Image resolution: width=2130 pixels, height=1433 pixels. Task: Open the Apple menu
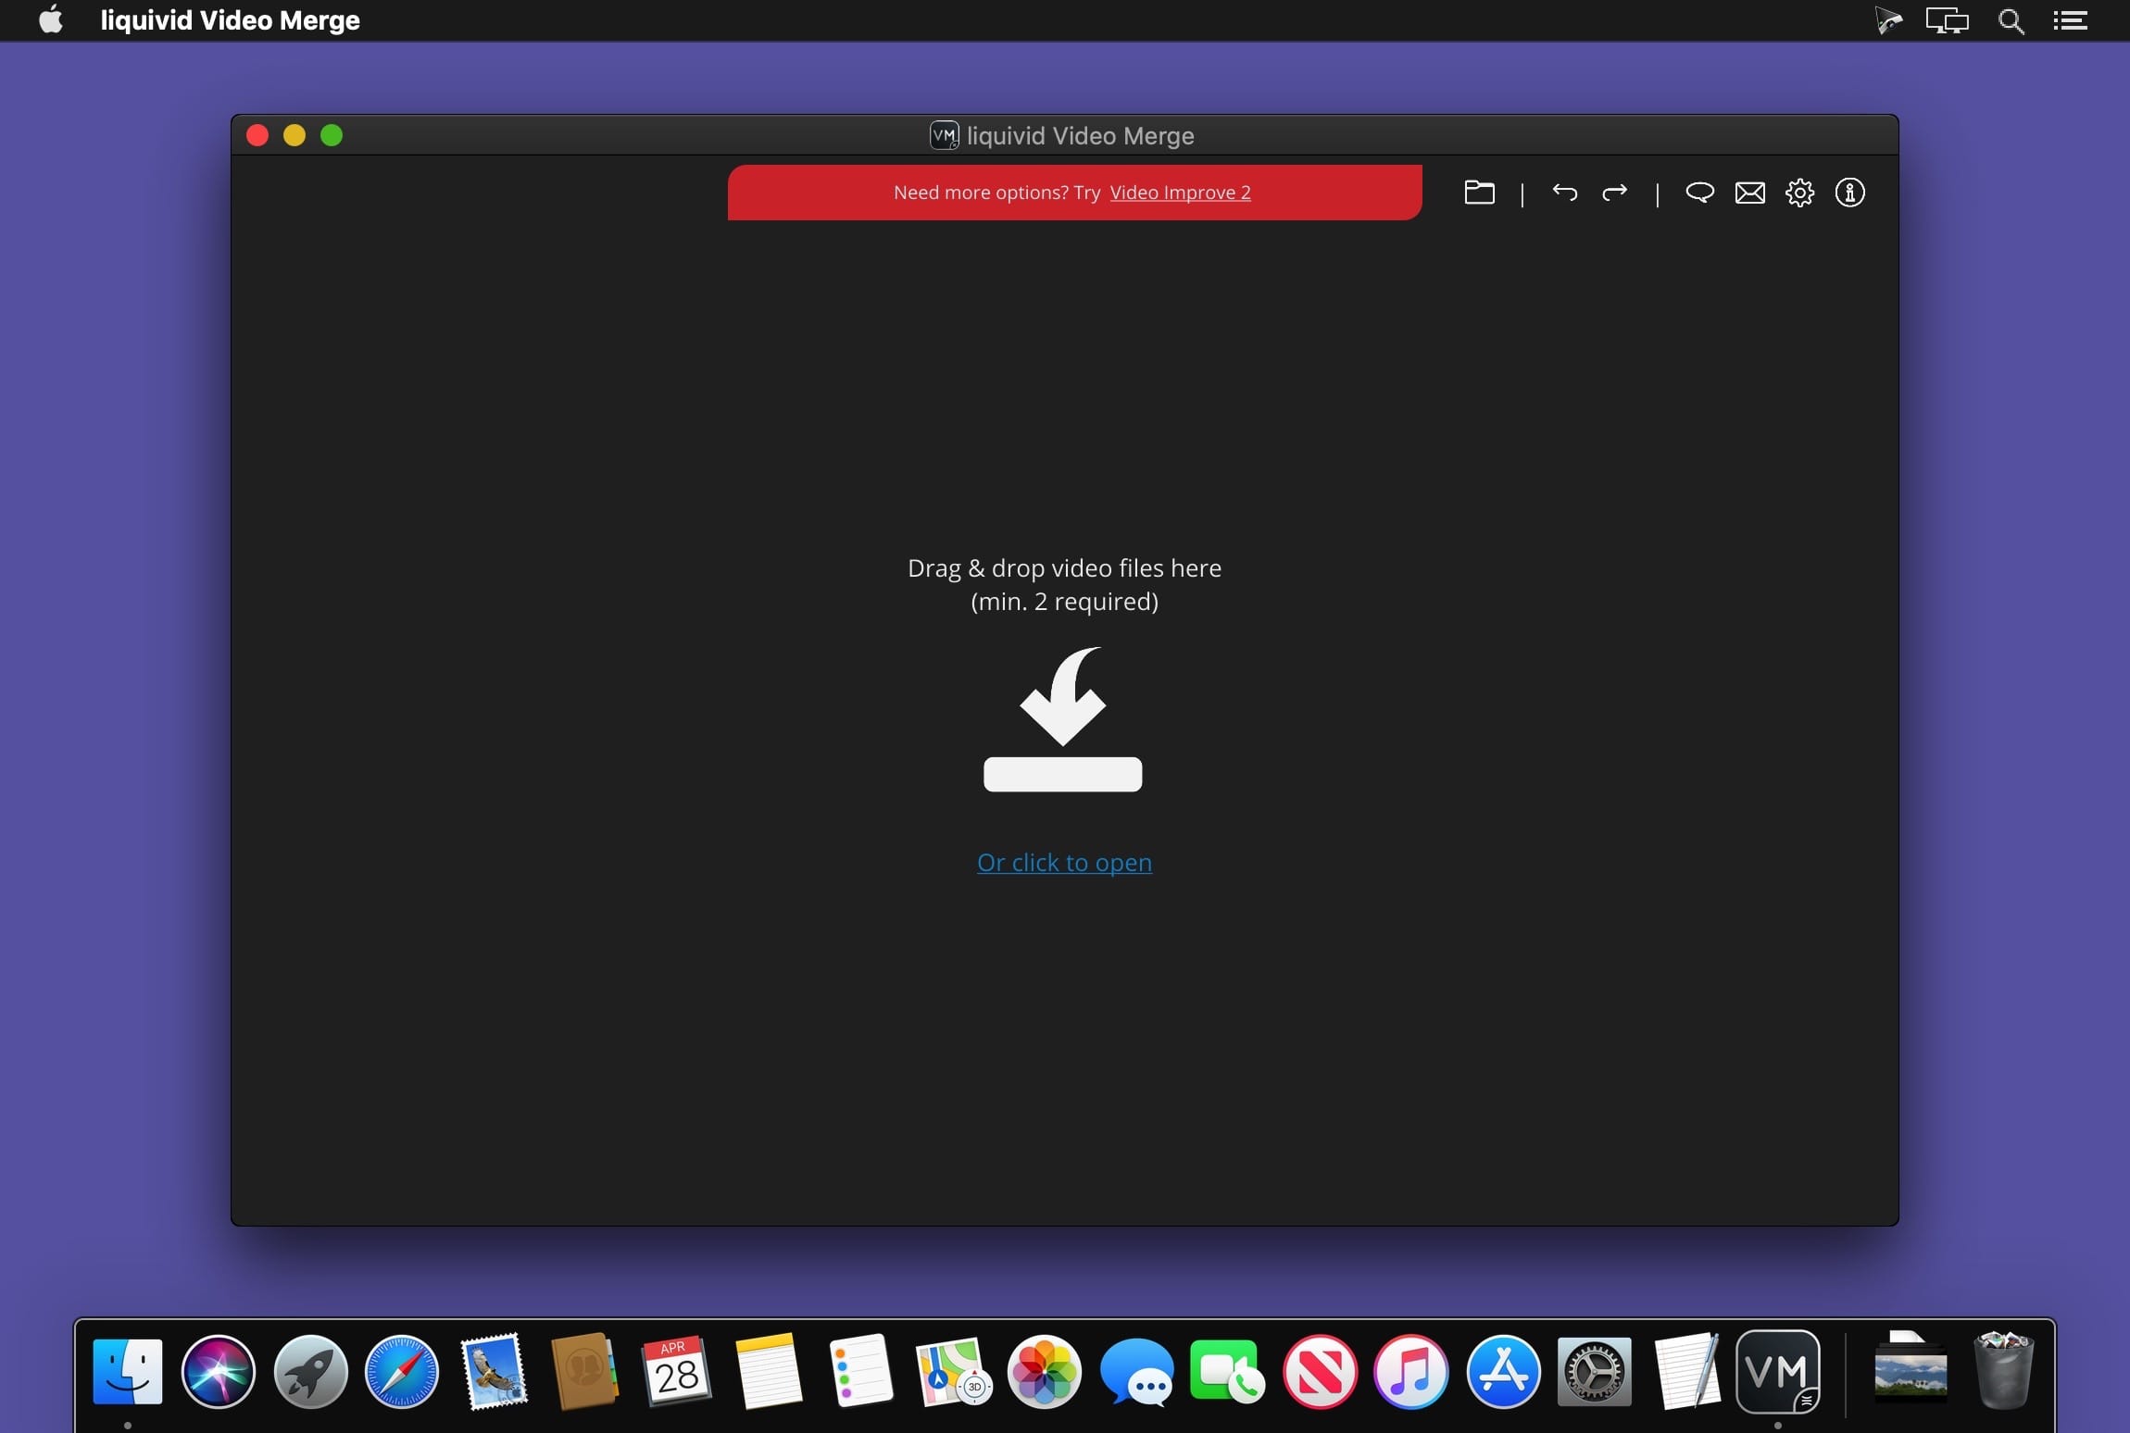click(x=51, y=20)
